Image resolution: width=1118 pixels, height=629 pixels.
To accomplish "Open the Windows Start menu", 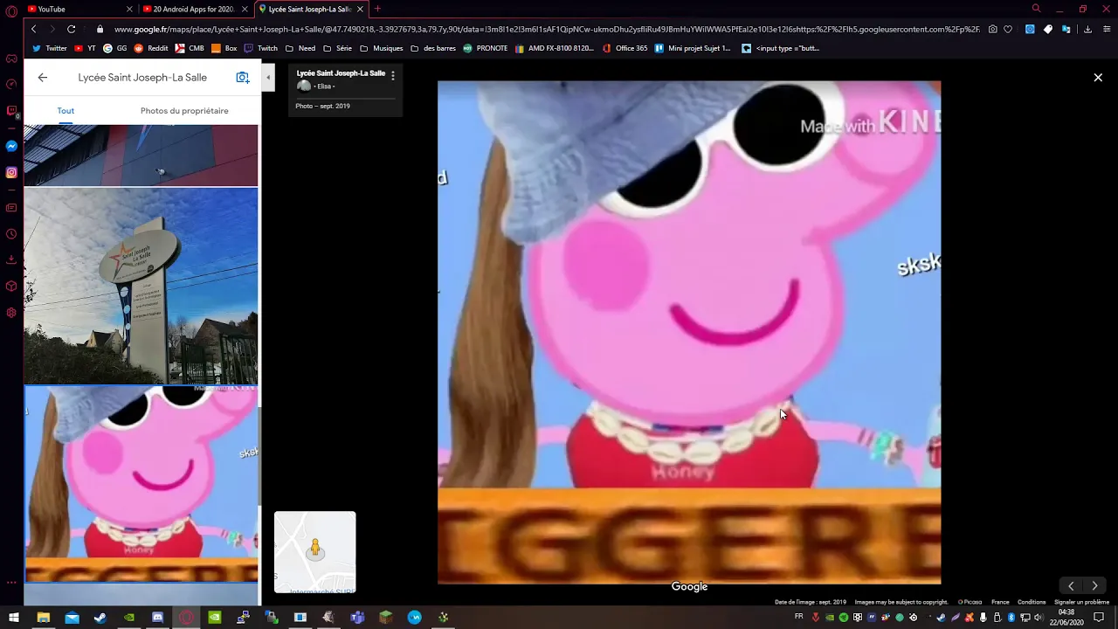I will click(x=14, y=617).
